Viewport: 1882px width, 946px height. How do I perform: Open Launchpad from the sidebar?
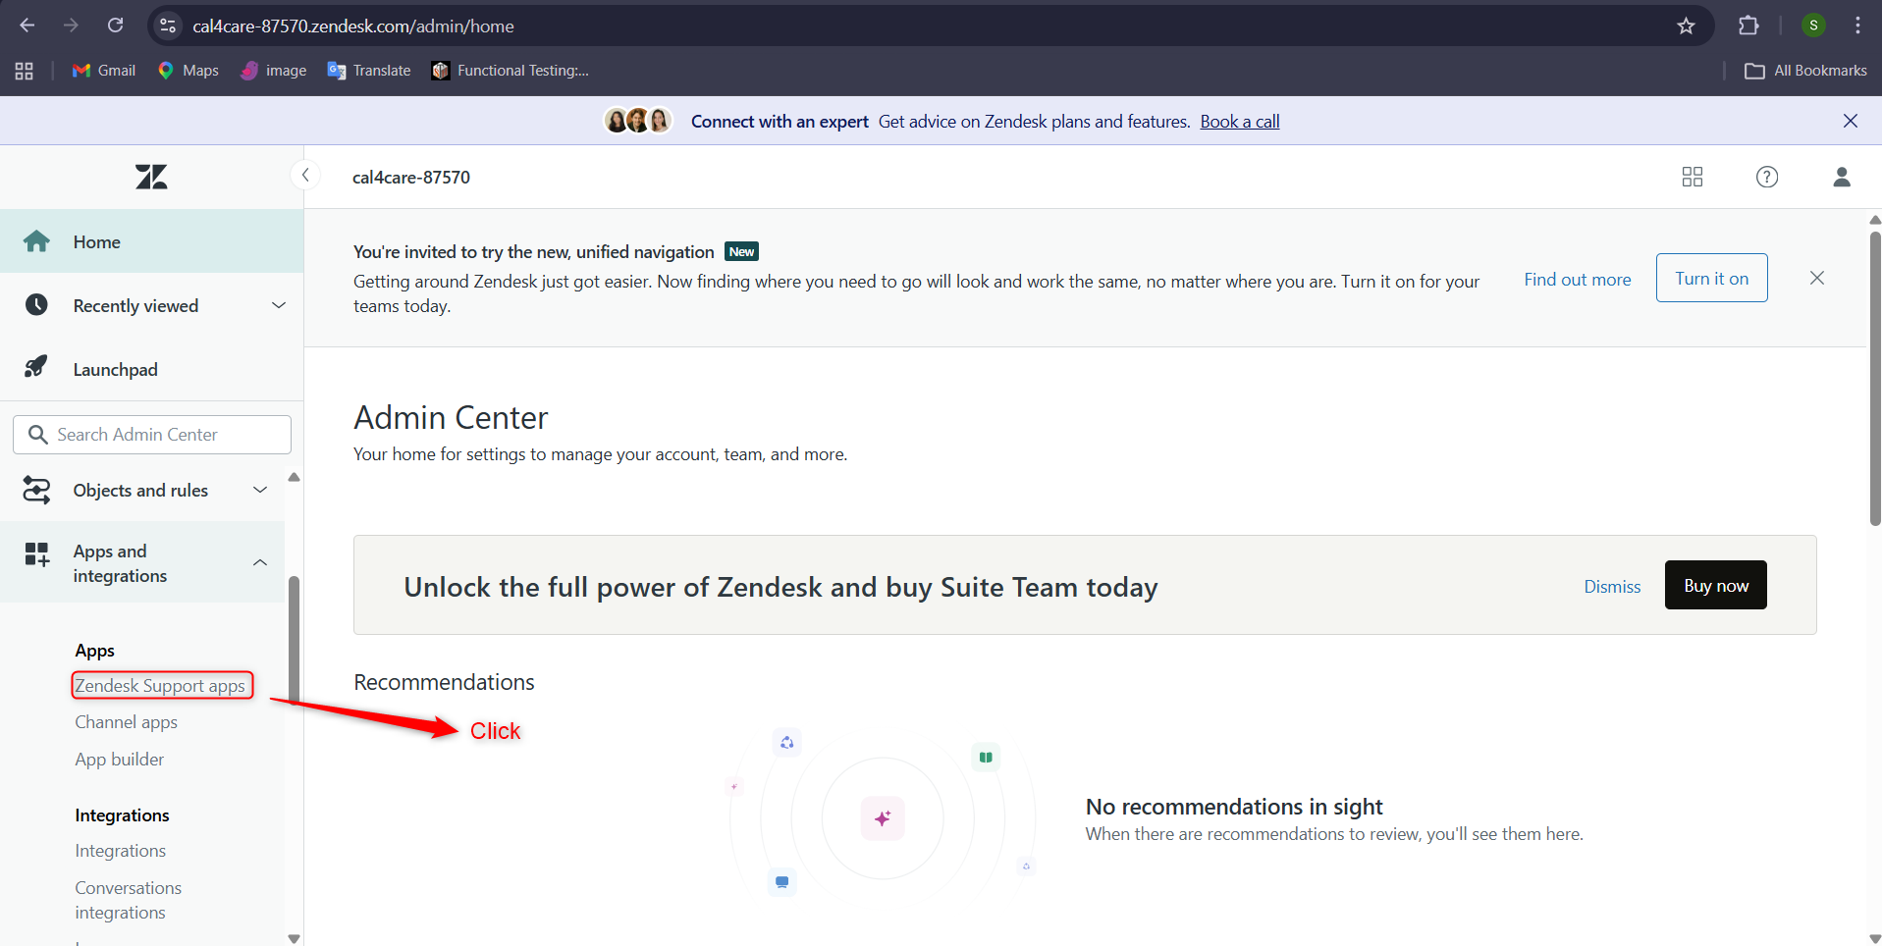tap(151, 369)
